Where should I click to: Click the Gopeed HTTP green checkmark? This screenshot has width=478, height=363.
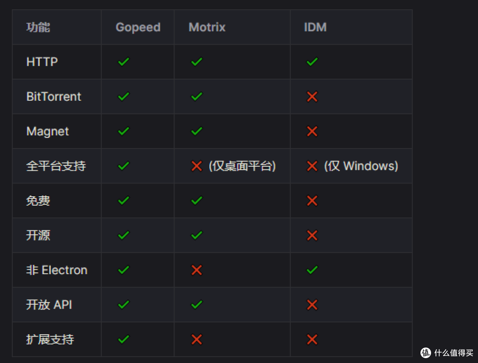coord(123,62)
